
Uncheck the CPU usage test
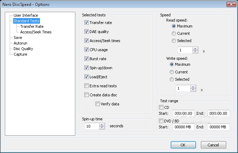[86, 50]
